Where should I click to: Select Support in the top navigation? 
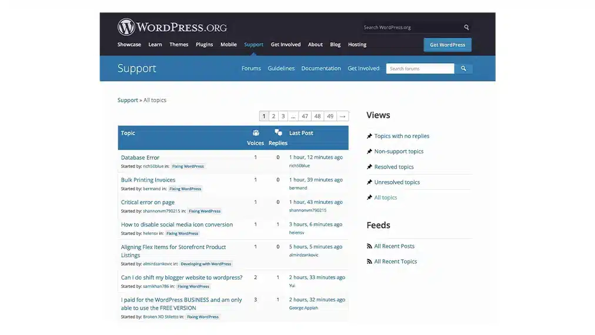tap(253, 45)
